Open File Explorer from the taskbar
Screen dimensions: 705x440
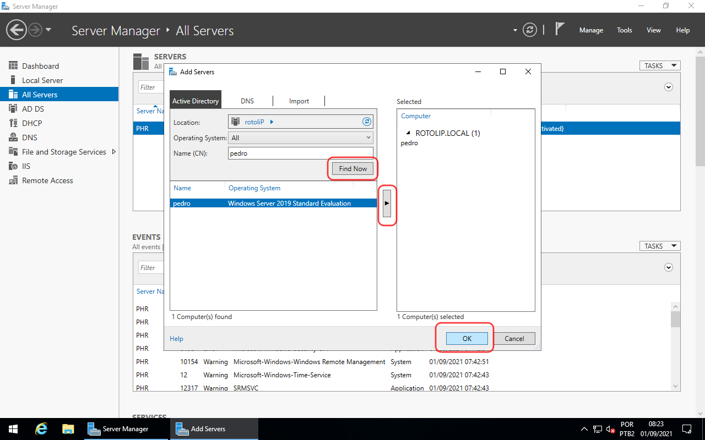[x=68, y=428]
